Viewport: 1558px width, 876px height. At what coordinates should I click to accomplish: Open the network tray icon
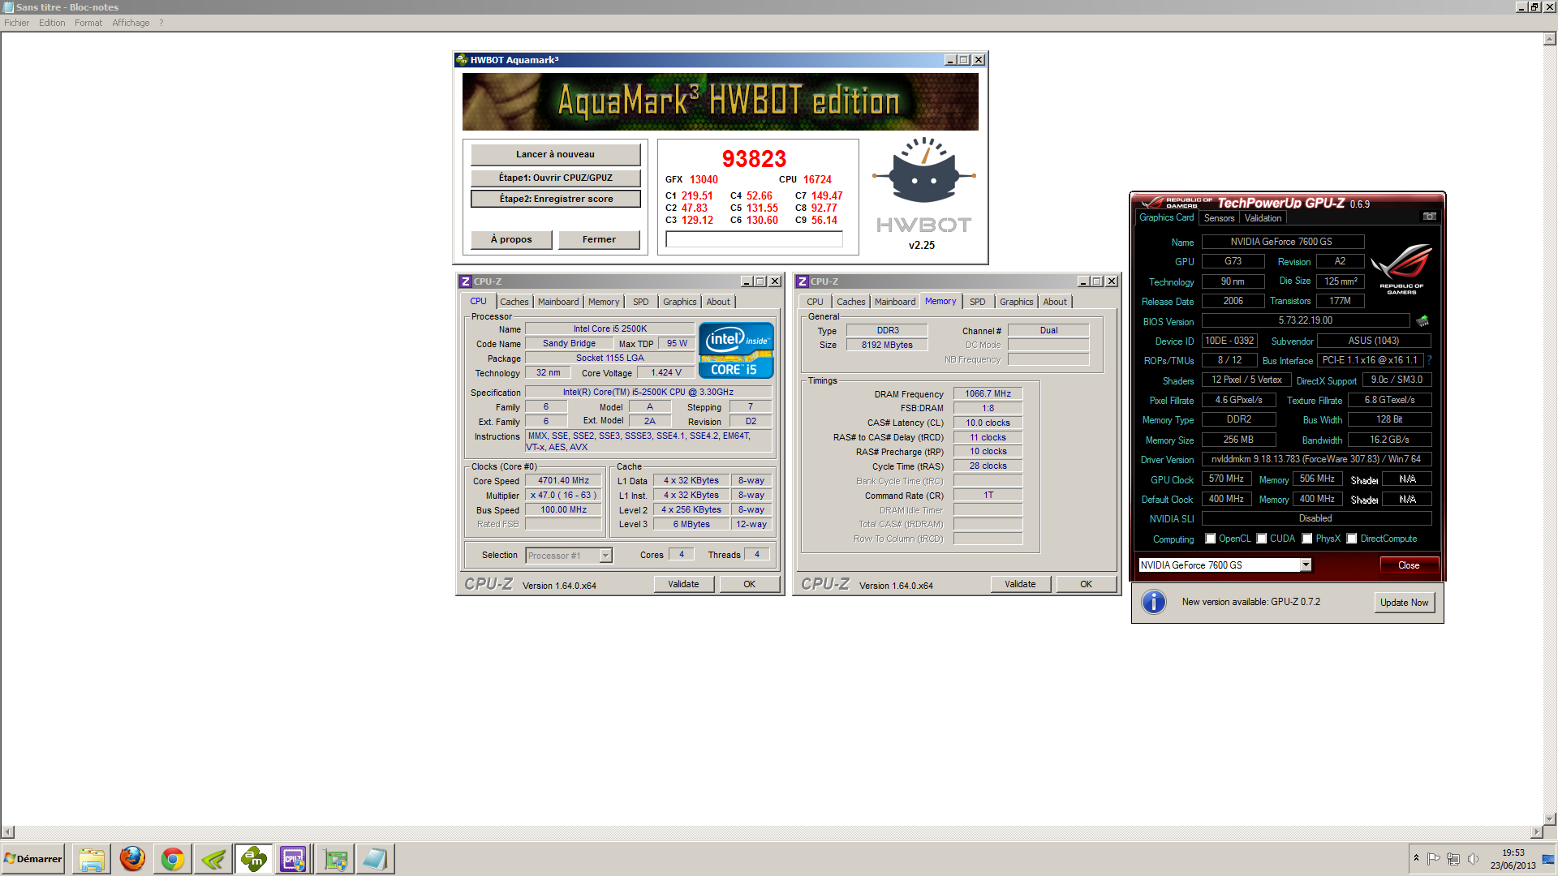point(1453,858)
